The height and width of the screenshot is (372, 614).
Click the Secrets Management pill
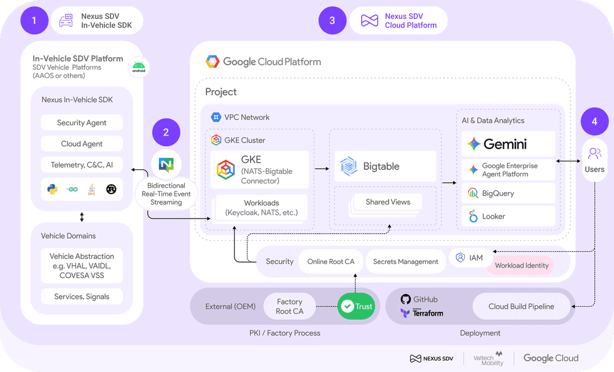(405, 262)
